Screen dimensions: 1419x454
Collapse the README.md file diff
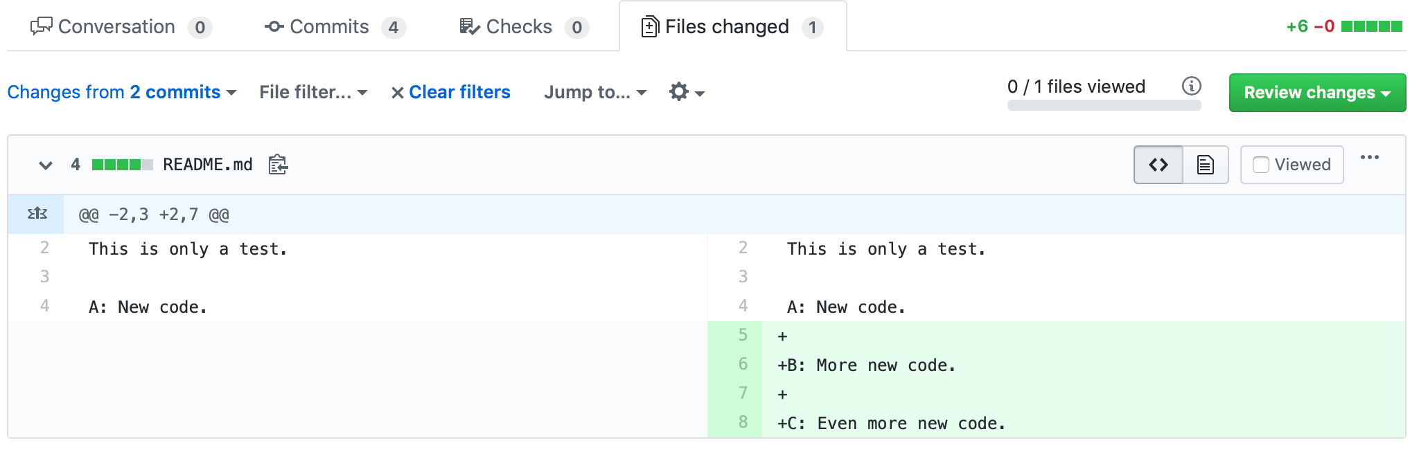pos(46,165)
